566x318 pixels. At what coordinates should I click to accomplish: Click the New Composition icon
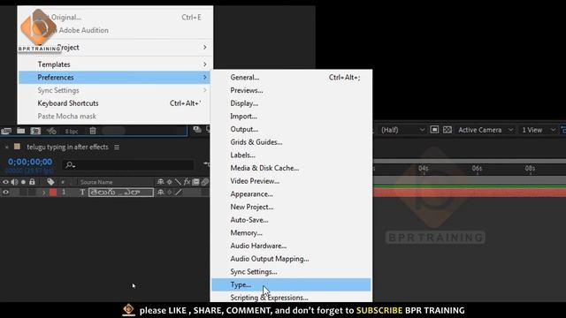[35, 131]
